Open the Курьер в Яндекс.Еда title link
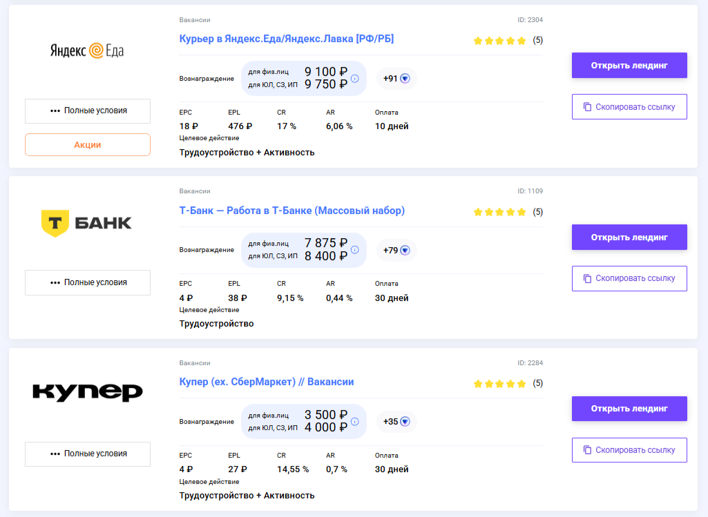This screenshot has height=517, width=708. click(286, 39)
